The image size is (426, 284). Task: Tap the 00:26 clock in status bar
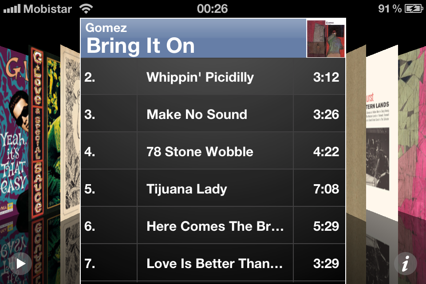tap(213, 8)
